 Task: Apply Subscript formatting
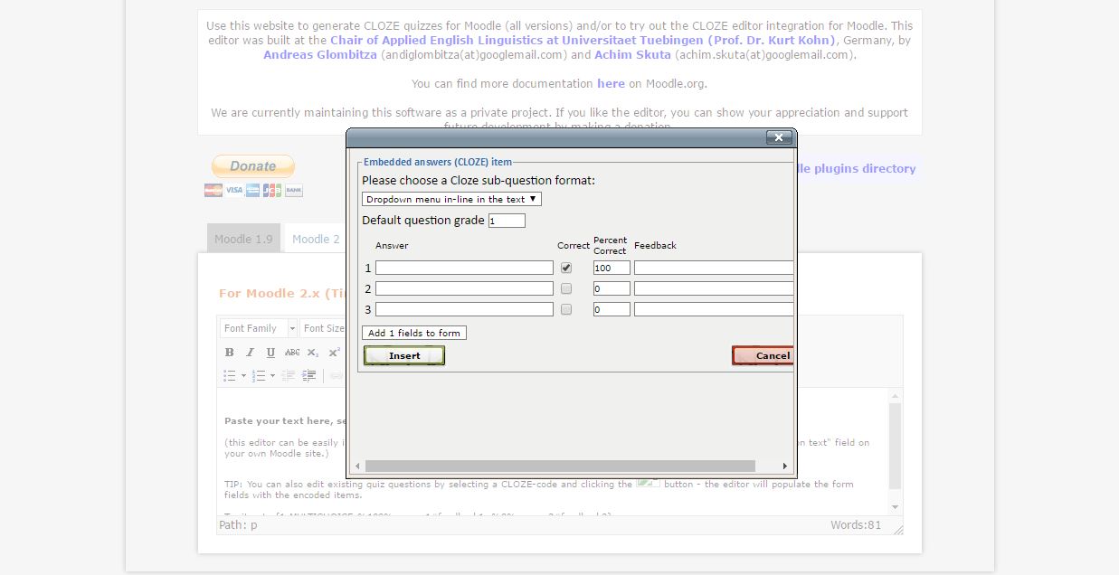tap(313, 353)
